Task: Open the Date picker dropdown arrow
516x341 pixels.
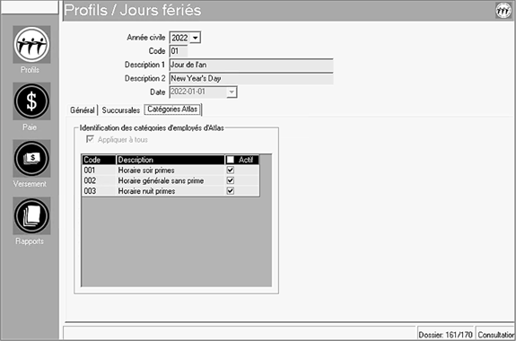Action: (x=232, y=92)
